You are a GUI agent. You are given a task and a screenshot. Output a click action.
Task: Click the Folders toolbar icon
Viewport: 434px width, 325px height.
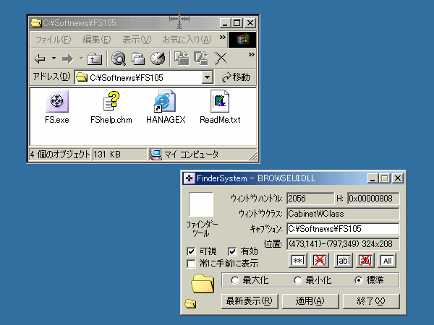[x=138, y=58]
